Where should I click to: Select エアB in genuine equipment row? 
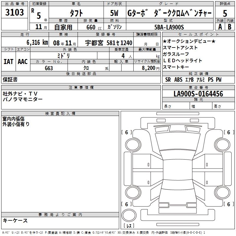[189, 80]
